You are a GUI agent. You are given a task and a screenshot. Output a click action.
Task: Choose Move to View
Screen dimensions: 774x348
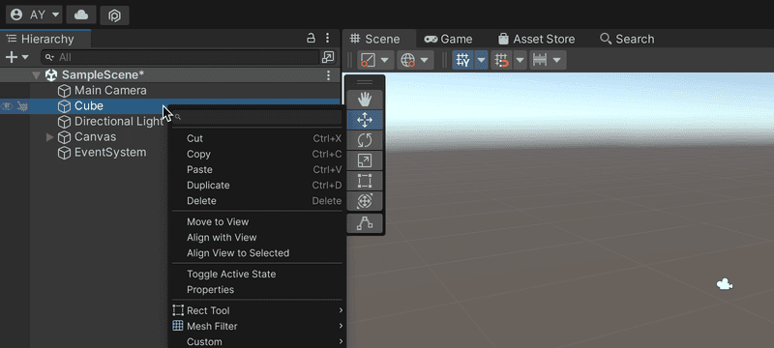coord(256,221)
